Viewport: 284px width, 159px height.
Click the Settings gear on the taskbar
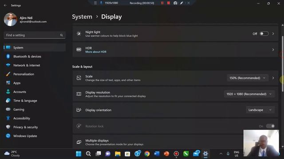pos(205,154)
